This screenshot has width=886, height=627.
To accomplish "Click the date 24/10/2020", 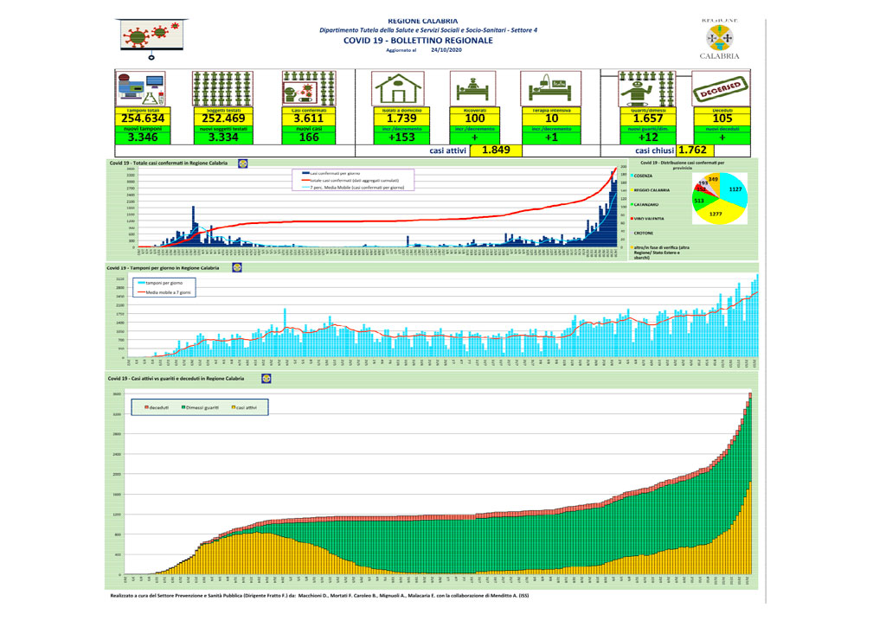I will click(446, 49).
